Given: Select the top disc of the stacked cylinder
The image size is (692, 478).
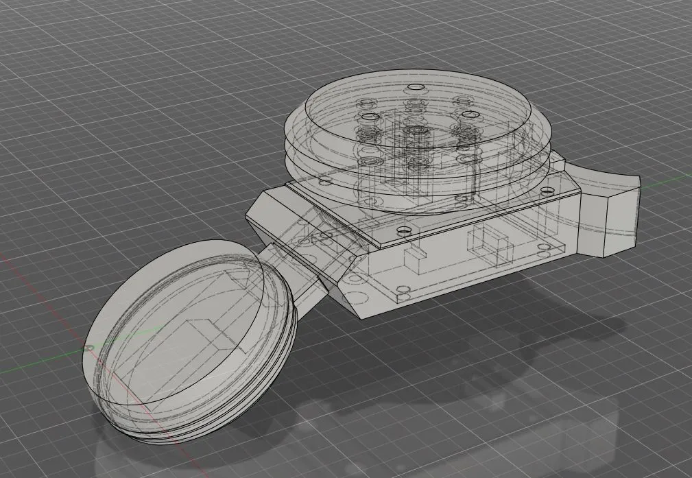Looking at the screenshot, I should click(417, 108).
